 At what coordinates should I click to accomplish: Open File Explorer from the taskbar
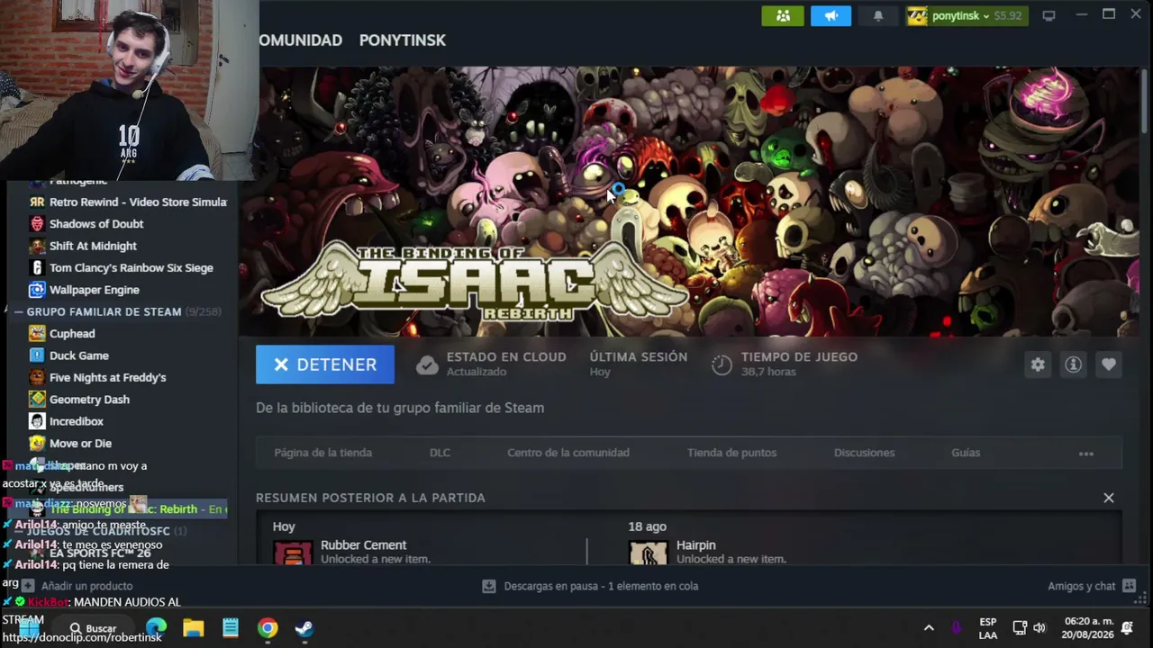coord(194,627)
